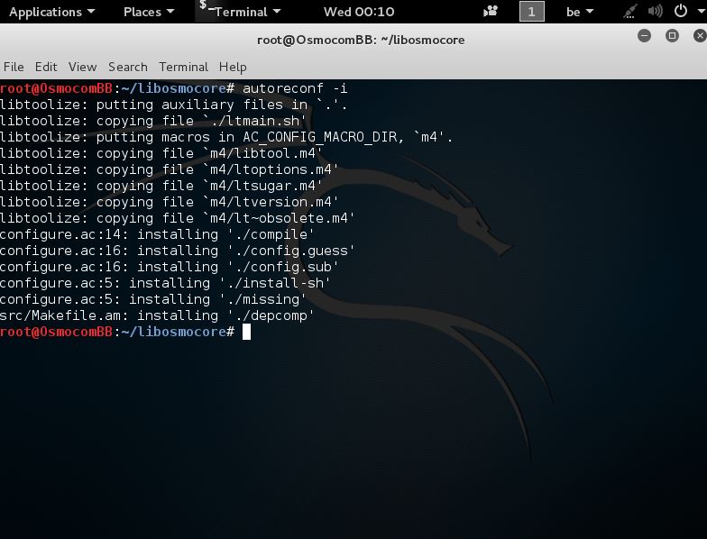Viewport: 707px width, 539px height.
Task: Click the line installing './missing'
Action: click(x=153, y=299)
